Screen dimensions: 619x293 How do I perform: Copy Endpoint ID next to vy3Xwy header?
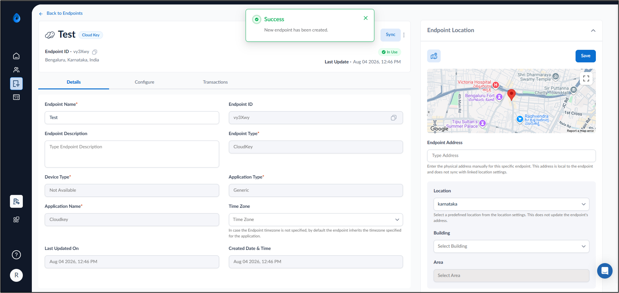(x=95, y=52)
